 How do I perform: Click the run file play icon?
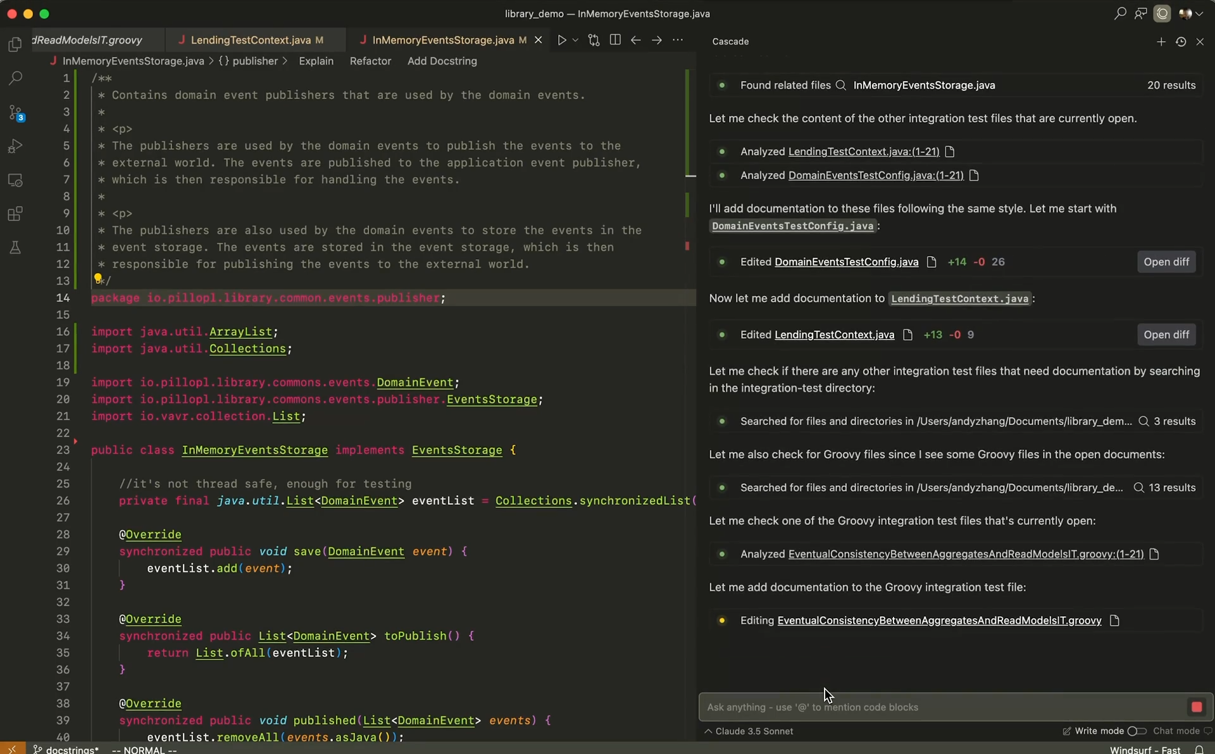pyautogui.click(x=561, y=40)
